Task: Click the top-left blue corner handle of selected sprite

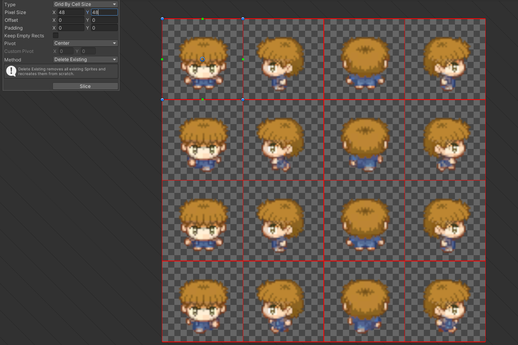Action: tap(162, 19)
